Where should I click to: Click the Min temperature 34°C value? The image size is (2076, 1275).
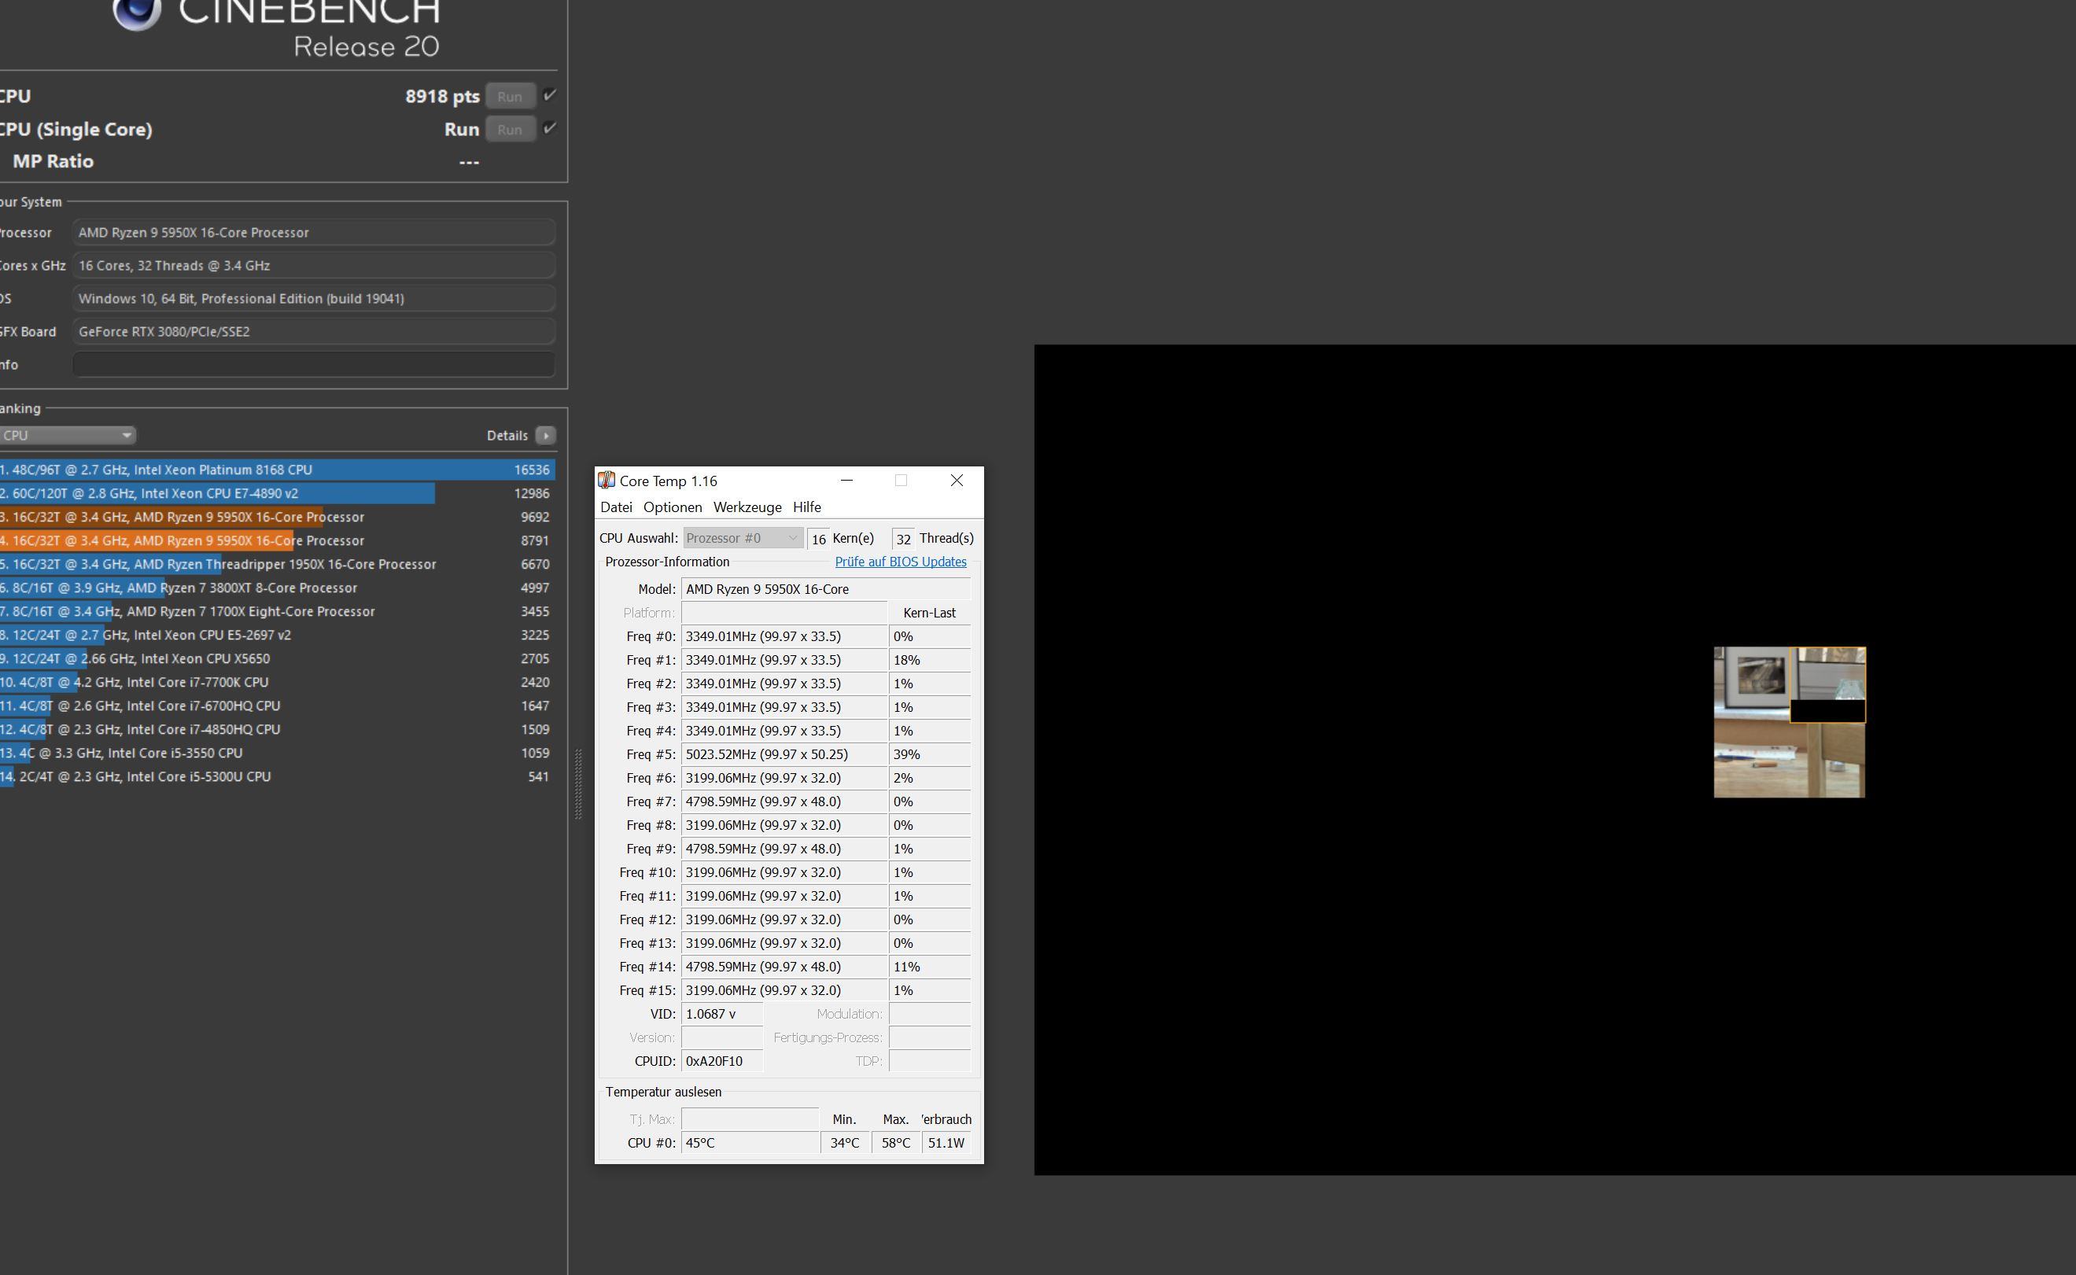coord(845,1143)
